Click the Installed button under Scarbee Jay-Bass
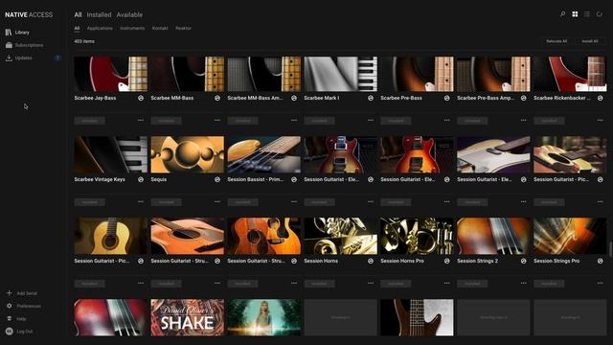613x345 pixels. pyautogui.click(x=89, y=121)
